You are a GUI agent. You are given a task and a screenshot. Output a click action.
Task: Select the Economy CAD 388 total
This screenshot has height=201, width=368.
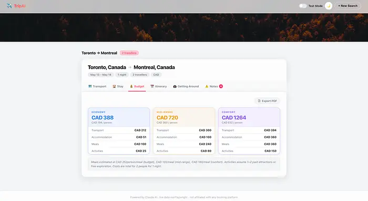[x=103, y=118]
